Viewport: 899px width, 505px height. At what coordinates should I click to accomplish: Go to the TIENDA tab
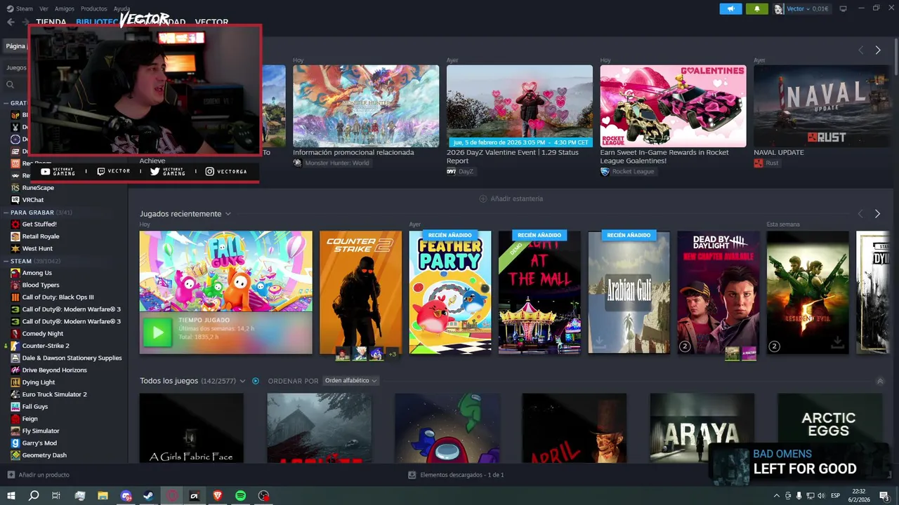pyautogui.click(x=51, y=22)
